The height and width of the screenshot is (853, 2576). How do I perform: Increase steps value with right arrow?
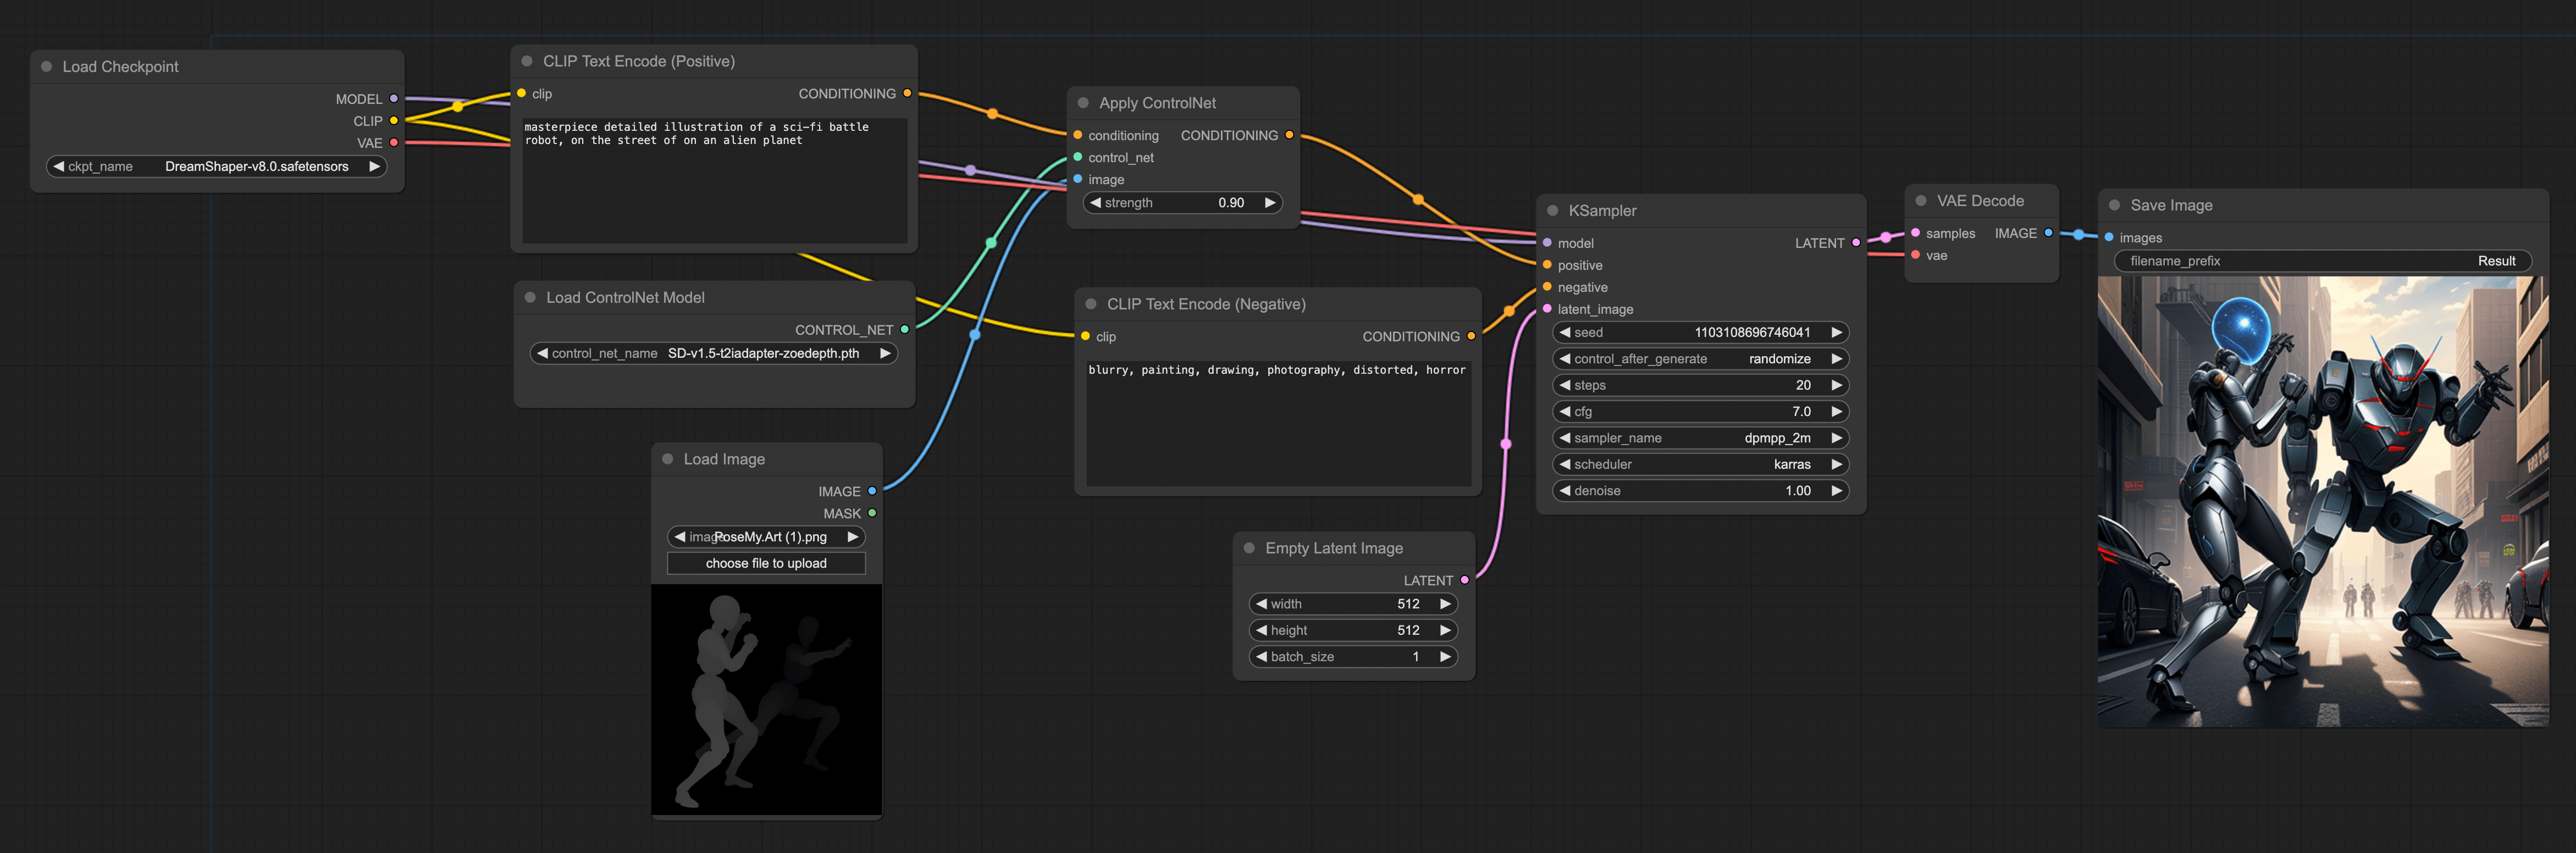point(1836,385)
